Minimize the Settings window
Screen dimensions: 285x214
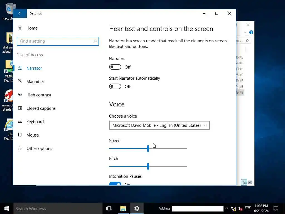[x=204, y=13]
